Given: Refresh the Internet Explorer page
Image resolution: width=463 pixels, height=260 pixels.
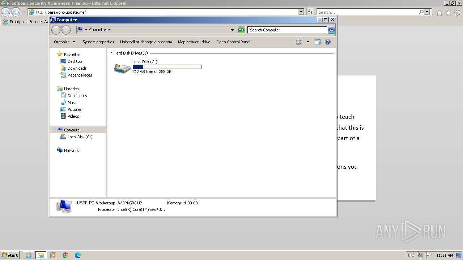Looking at the screenshot, I should (310, 12).
